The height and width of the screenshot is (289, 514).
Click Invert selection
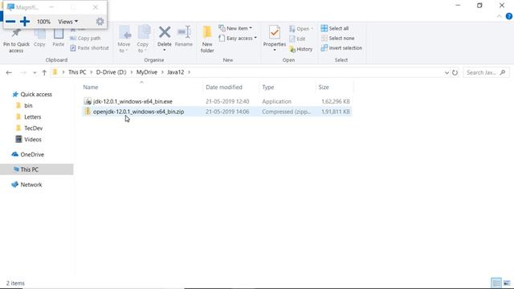[x=341, y=48]
